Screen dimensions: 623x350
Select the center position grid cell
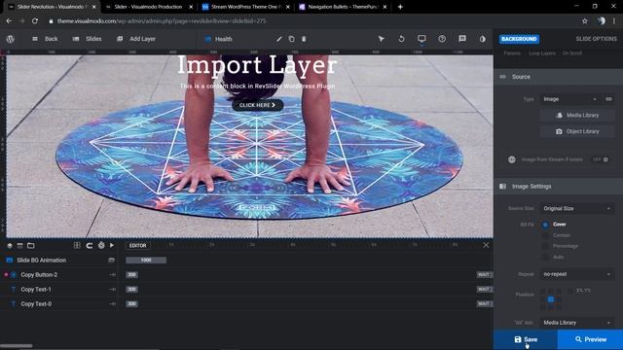pyautogui.click(x=551, y=299)
